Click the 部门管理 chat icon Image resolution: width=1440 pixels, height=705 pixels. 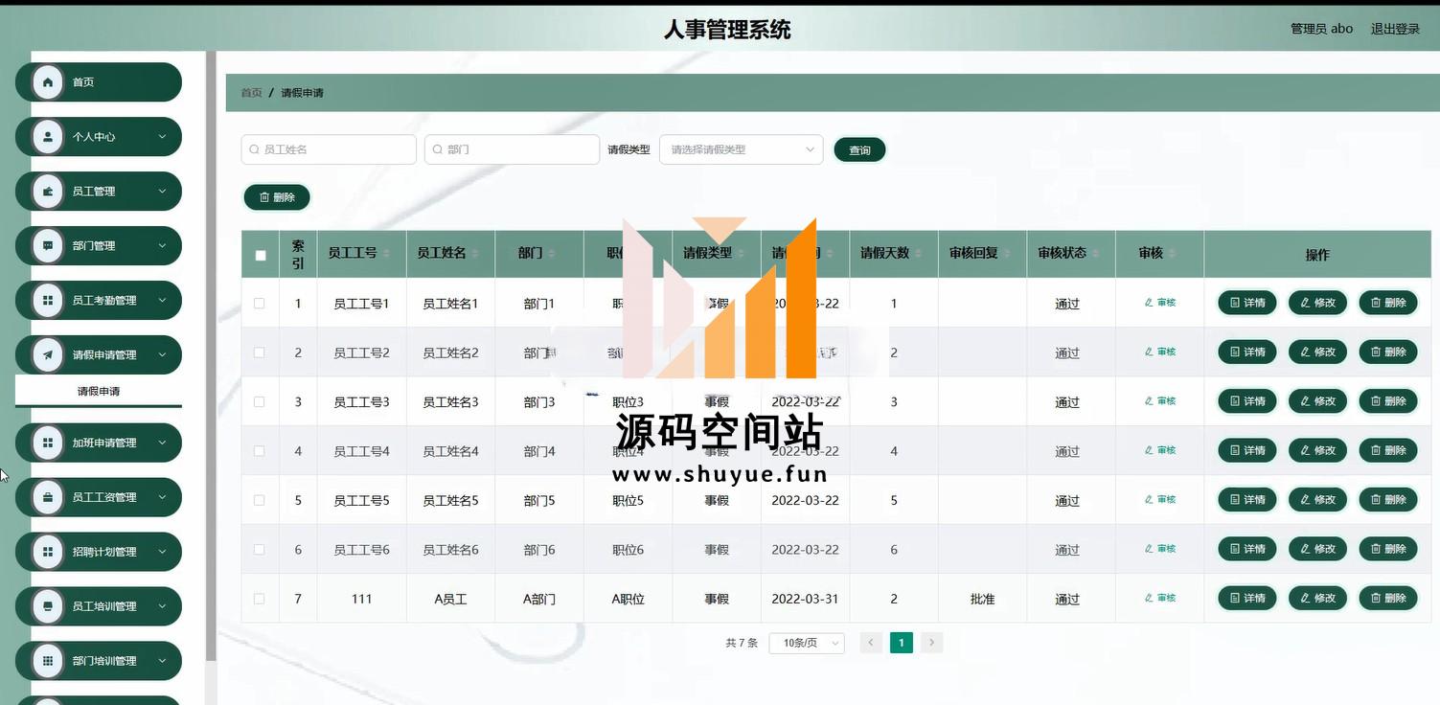click(47, 246)
